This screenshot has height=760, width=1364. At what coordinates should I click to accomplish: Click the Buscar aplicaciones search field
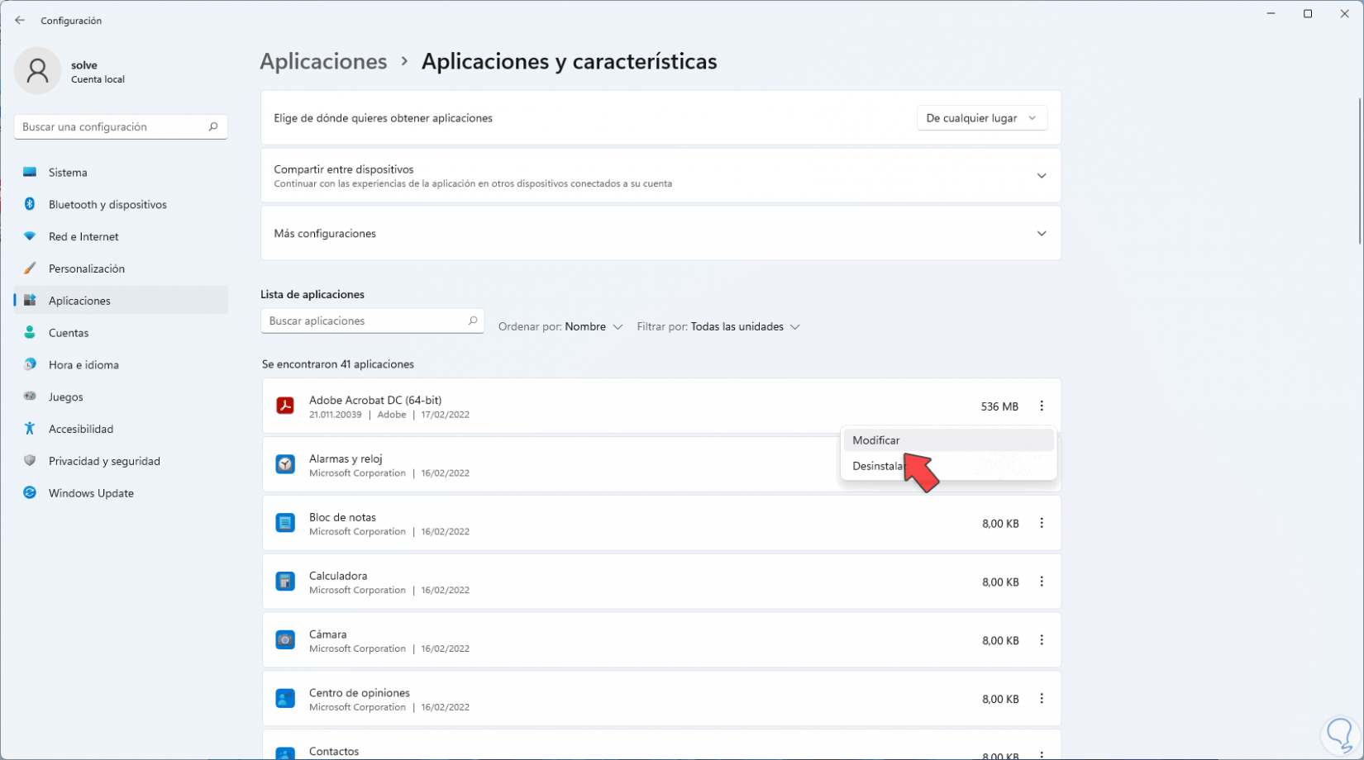tap(364, 321)
